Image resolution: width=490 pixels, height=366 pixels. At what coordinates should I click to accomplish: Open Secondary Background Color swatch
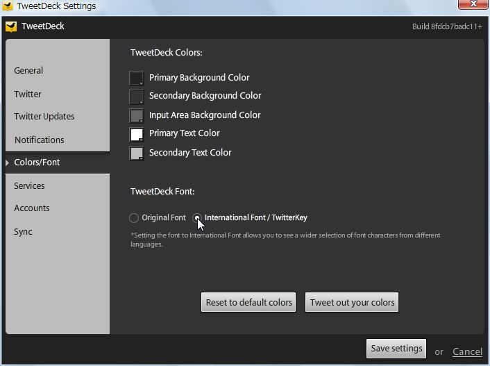[137, 97]
